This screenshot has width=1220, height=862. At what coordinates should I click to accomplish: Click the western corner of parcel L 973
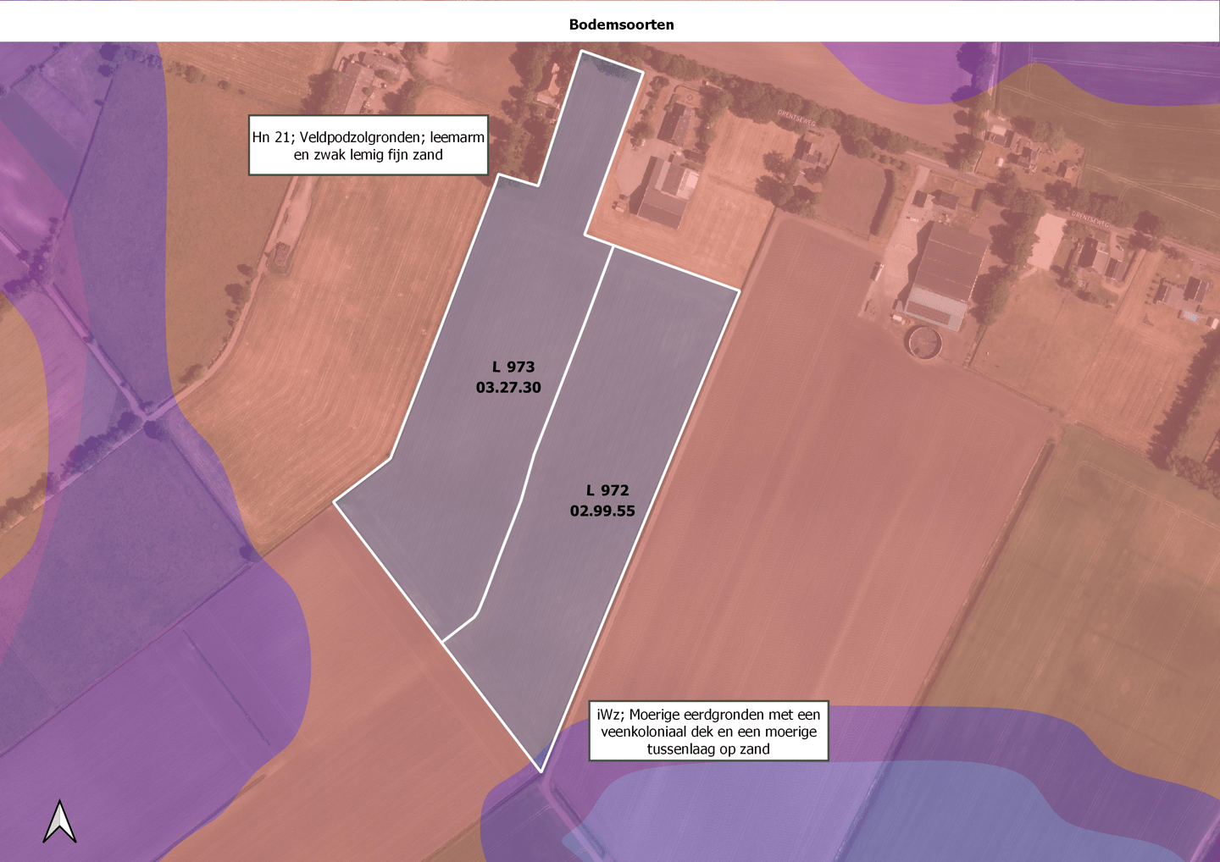335,502
